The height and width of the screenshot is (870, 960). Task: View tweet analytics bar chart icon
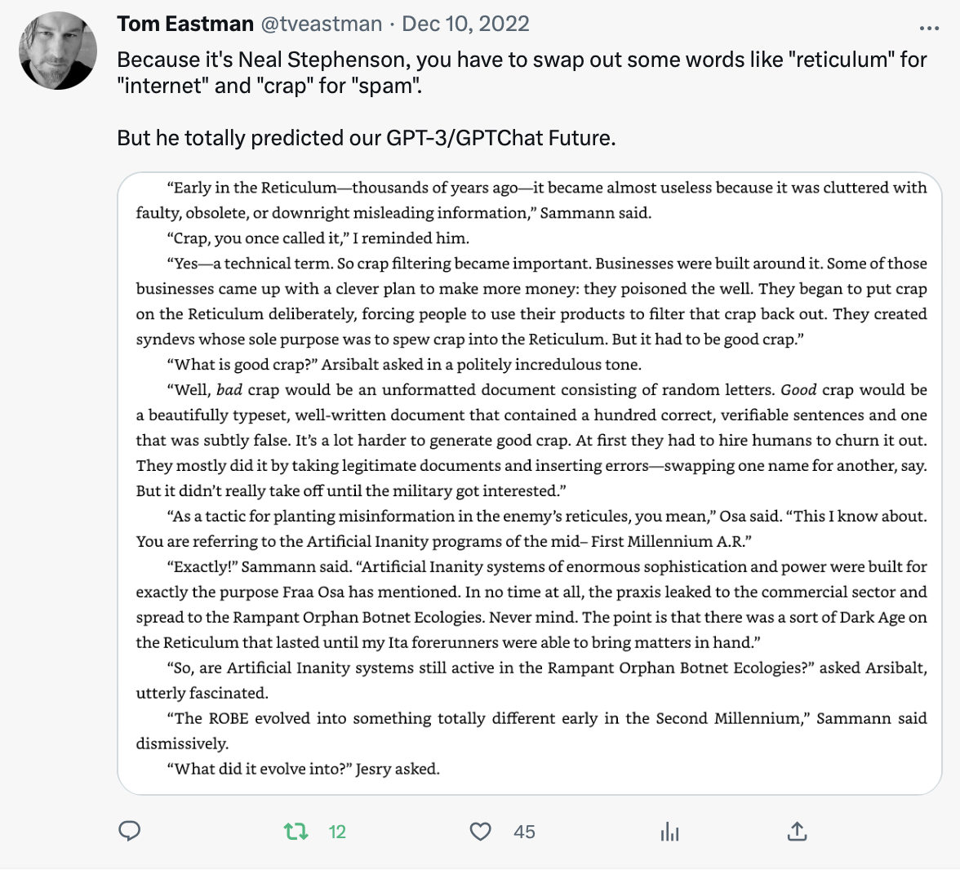tap(669, 832)
